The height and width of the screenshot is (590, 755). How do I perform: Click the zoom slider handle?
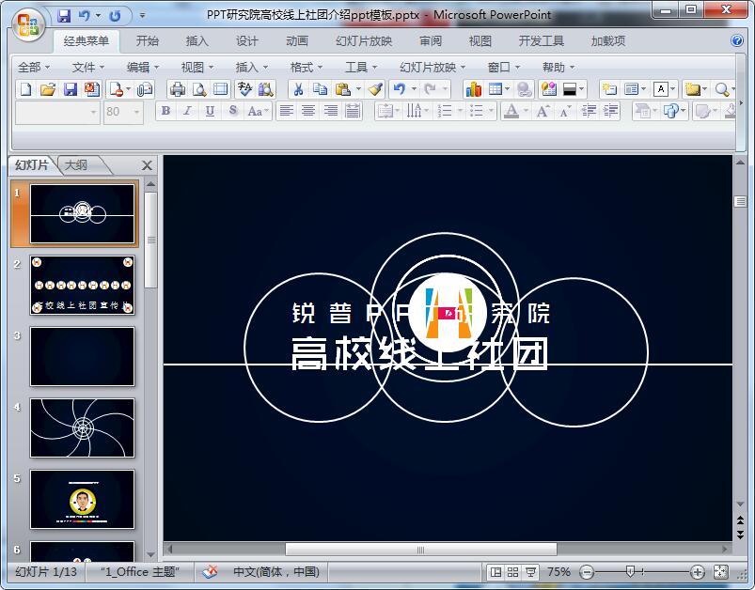(630, 571)
